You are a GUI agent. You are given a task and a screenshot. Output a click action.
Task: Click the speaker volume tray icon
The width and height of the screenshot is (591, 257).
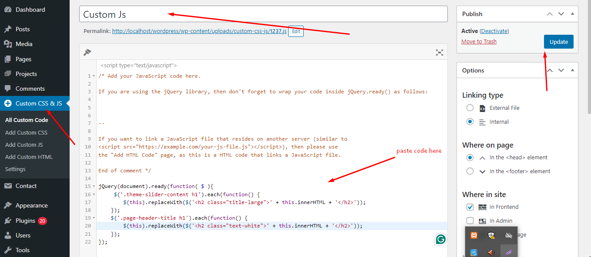[491, 252]
